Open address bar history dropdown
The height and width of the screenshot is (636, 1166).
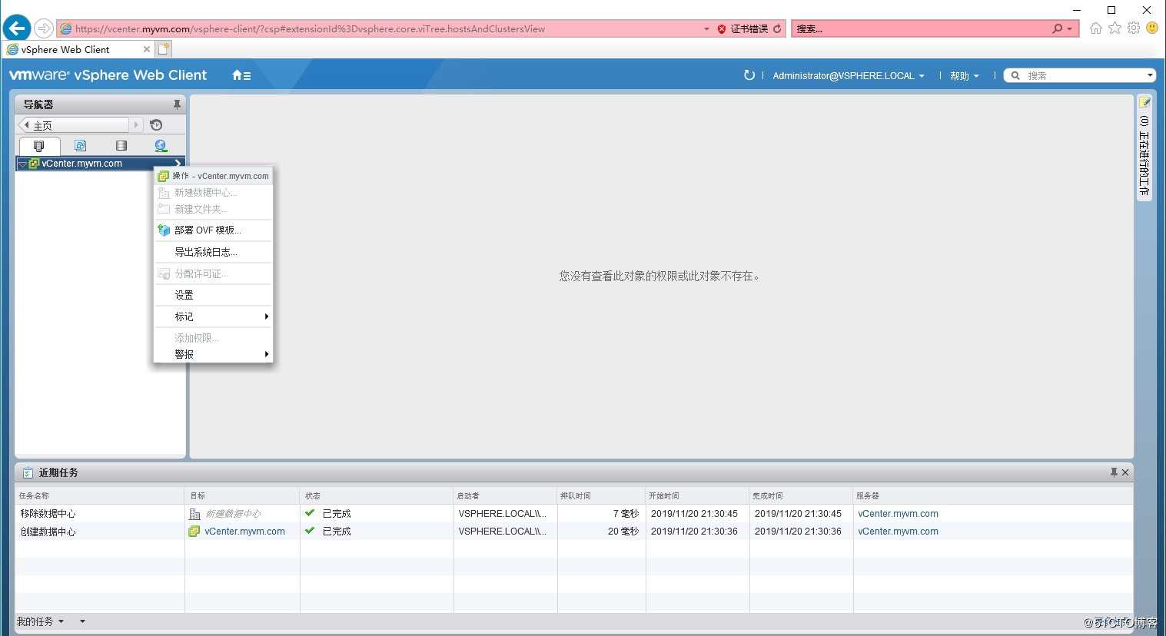pyautogui.click(x=706, y=29)
